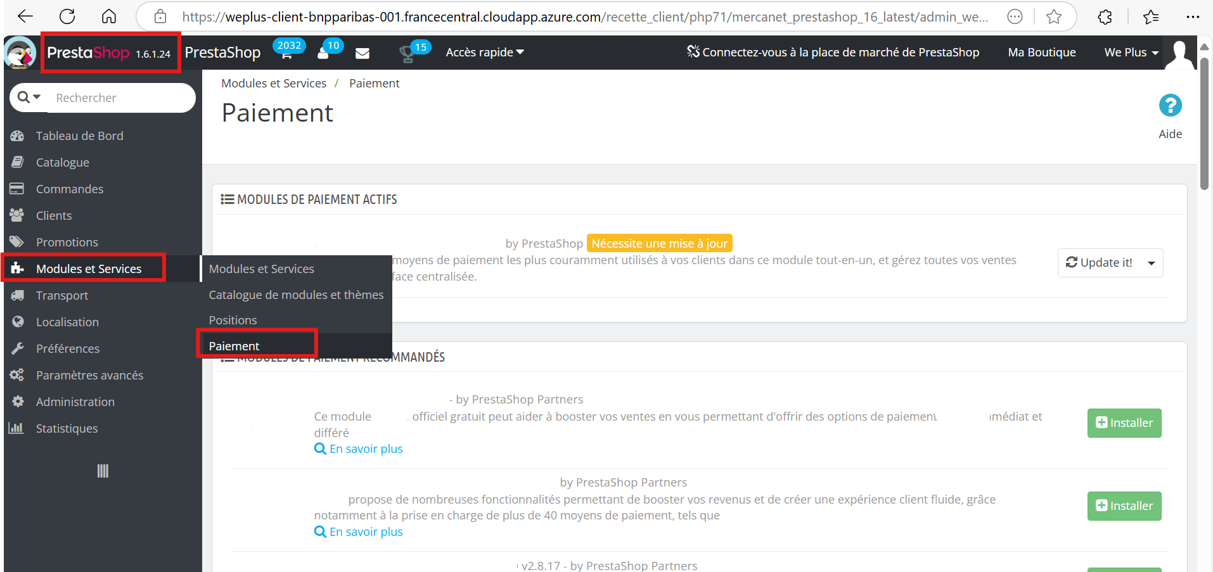The width and height of the screenshot is (1213, 572).
Task: Click the employee avatar icon
Action: [1180, 53]
